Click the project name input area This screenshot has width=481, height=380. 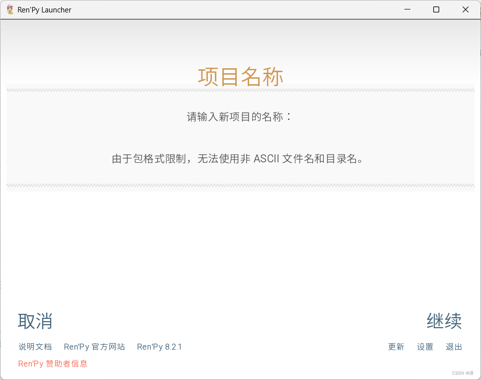click(x=240, y=134)
